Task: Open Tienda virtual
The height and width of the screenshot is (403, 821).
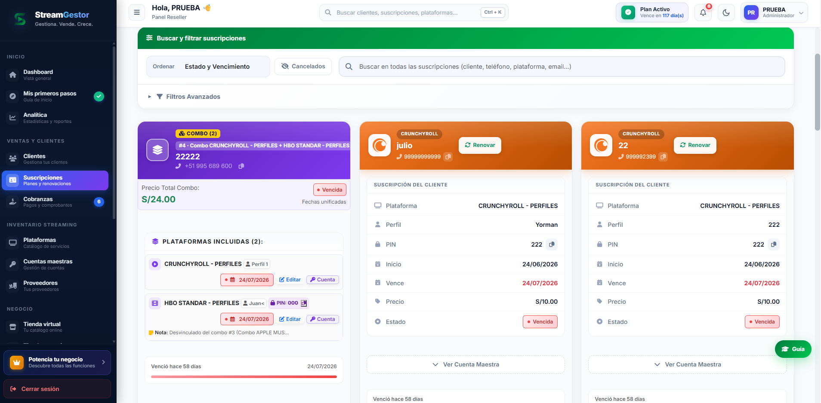Action: pyautogui.click(x=55, y=327)
